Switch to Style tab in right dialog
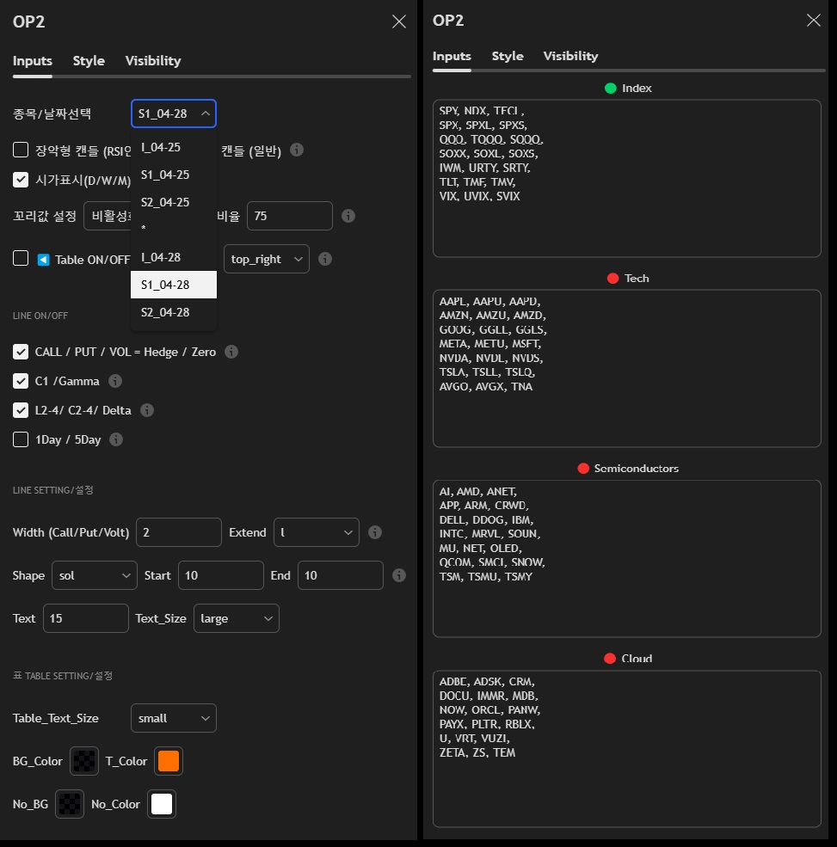 click(508, 56)
